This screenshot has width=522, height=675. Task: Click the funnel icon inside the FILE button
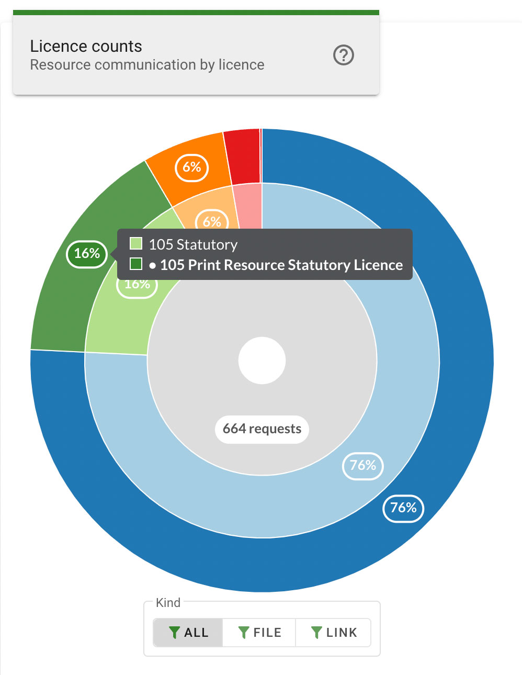tap(244, 633)
